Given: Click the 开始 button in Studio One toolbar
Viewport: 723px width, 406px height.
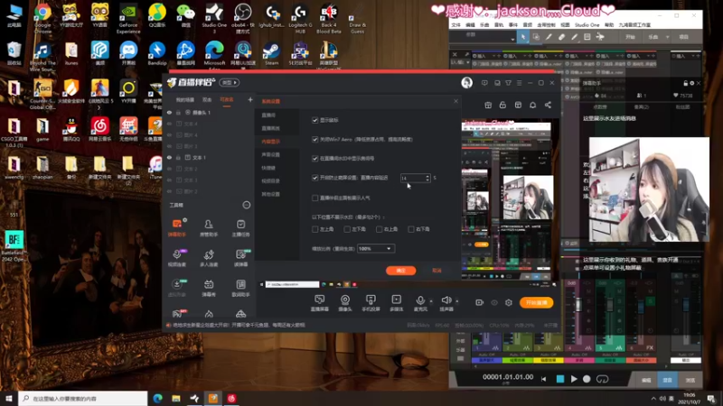Looking at the screenshot, I should click(630, 37).
